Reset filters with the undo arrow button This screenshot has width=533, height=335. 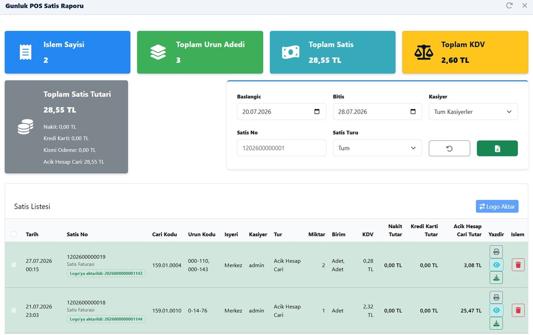tap(449, 148)
